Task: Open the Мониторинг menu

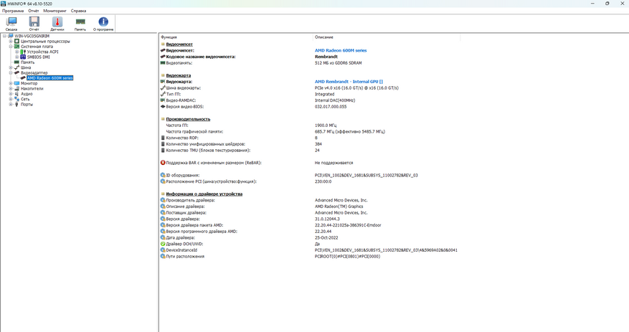Action: pyautogui.click(x=55, y=11)
